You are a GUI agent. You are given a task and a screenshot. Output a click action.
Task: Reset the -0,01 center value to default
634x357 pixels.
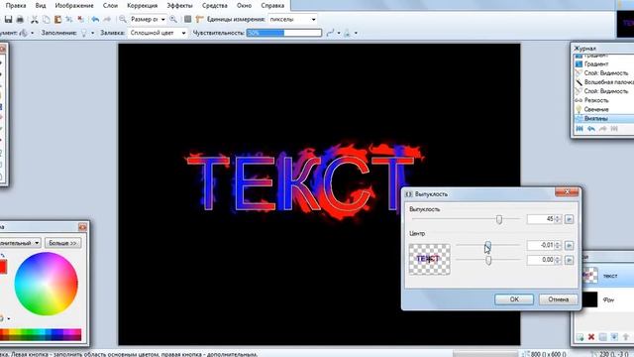point(569,245)
